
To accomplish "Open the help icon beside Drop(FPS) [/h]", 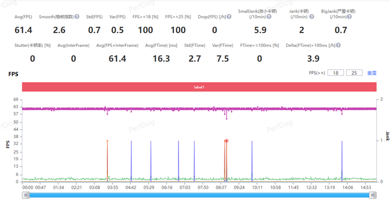I will tap(229, 17).
